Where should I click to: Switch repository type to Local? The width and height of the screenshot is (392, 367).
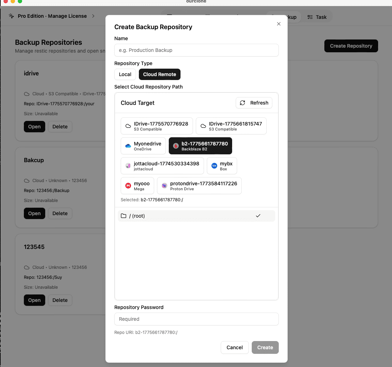[x=125, y=74]
